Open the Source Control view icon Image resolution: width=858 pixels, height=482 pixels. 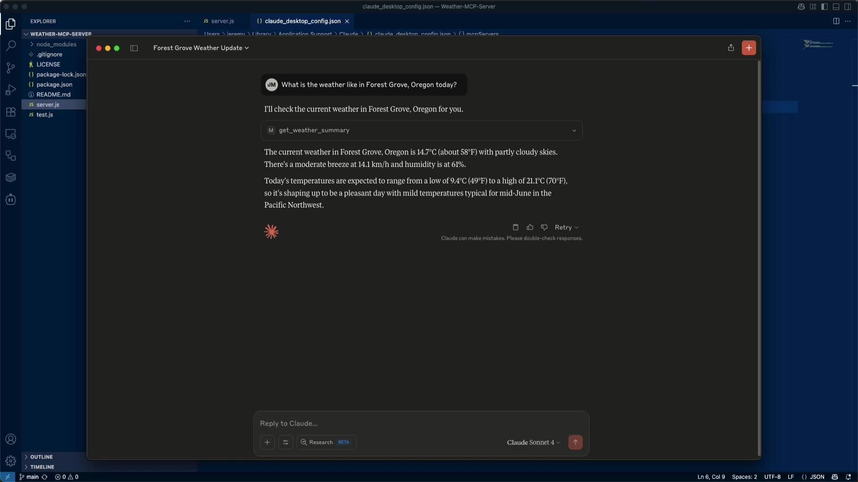[x=11, y=68]
